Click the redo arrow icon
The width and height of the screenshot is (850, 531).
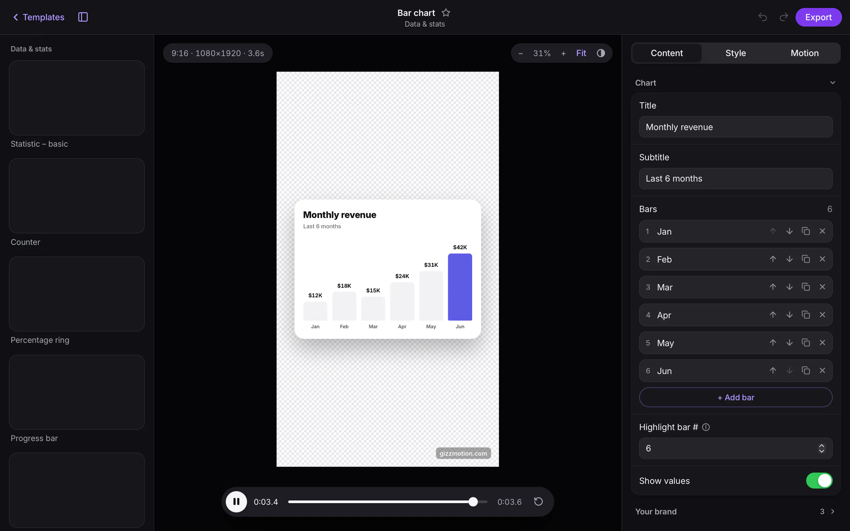[x=784, y=17]
